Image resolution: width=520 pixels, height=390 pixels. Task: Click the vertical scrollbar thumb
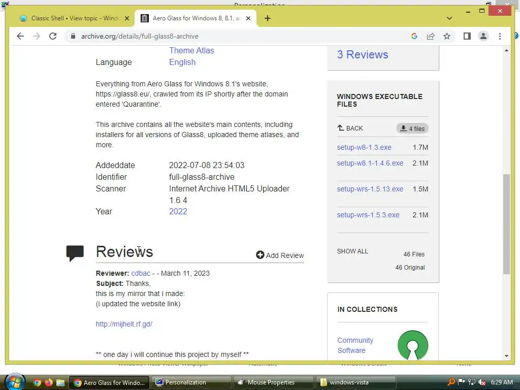506,224
